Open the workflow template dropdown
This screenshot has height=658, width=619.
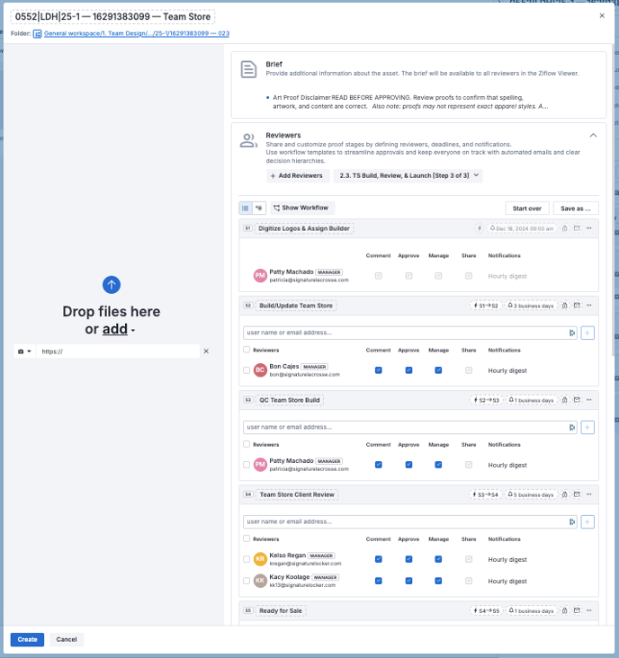[x=408, y=176]
